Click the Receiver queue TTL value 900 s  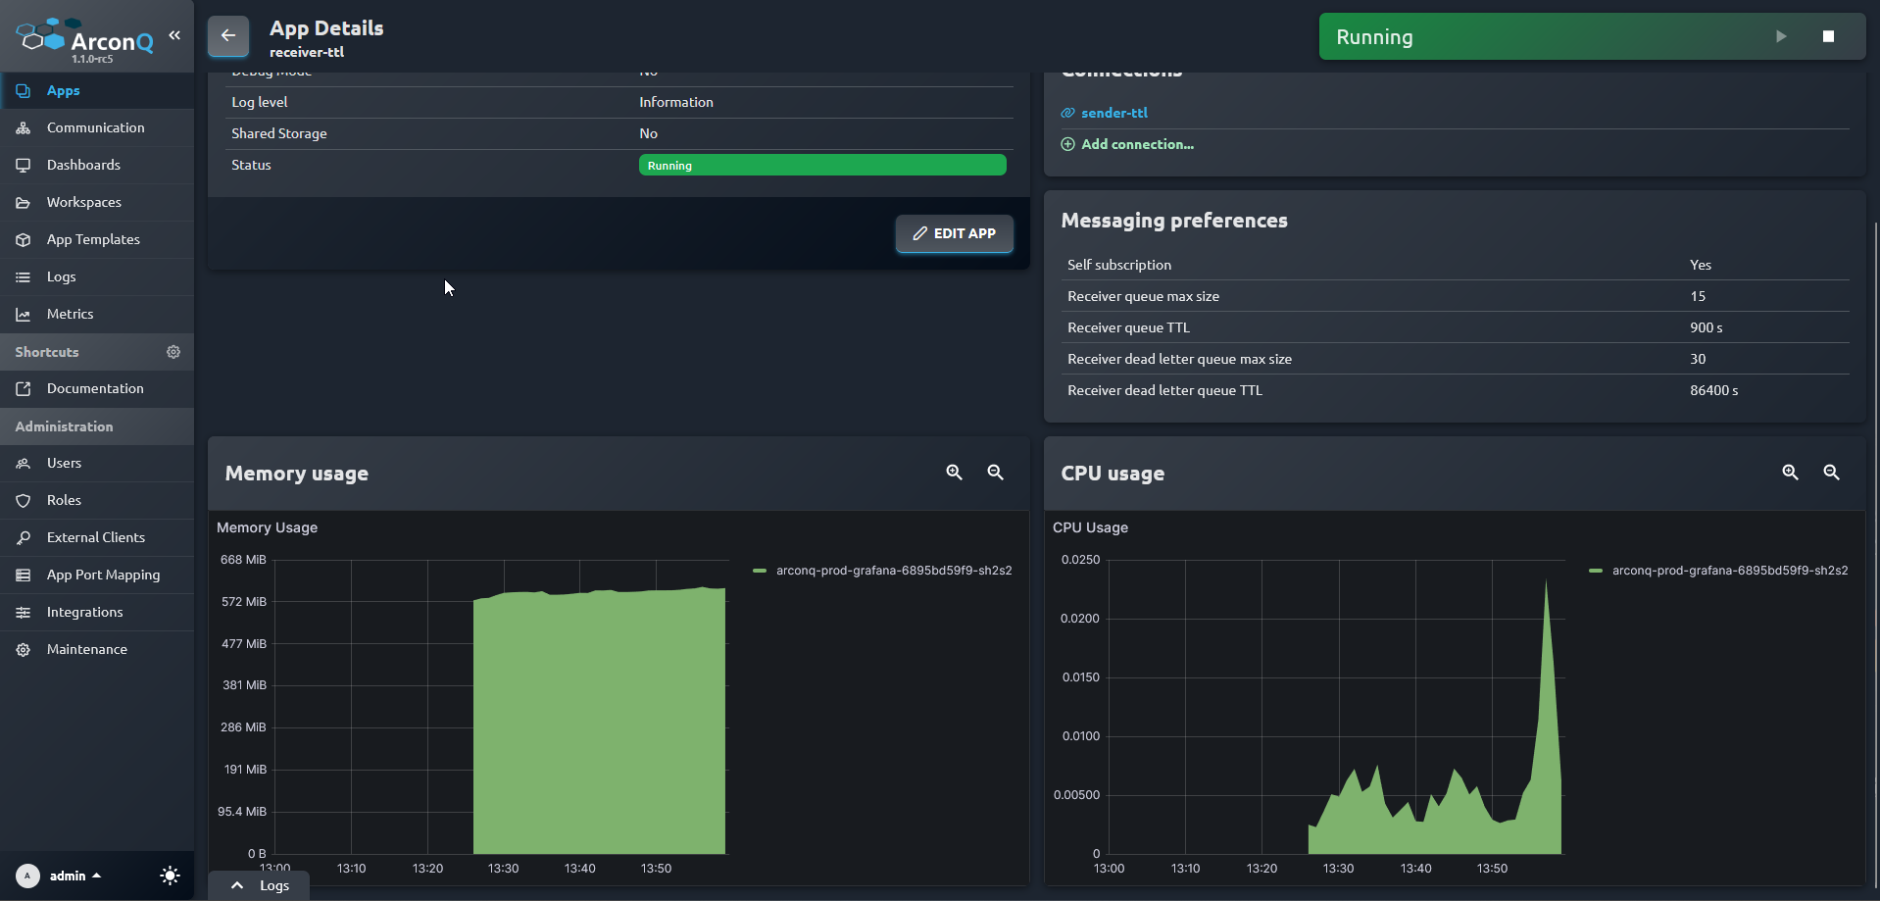[1706, 327]
